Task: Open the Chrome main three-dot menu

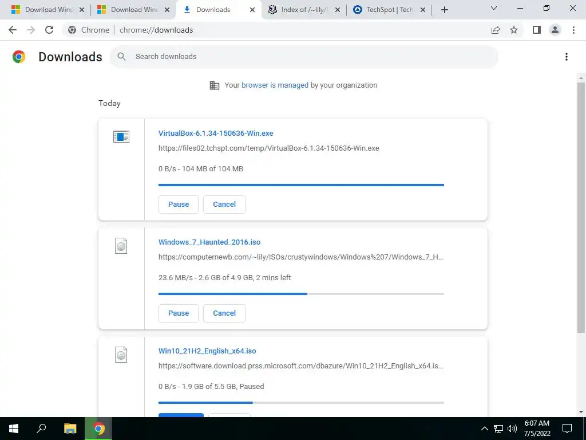Action: pyautogui.click(x=573, y=30)
